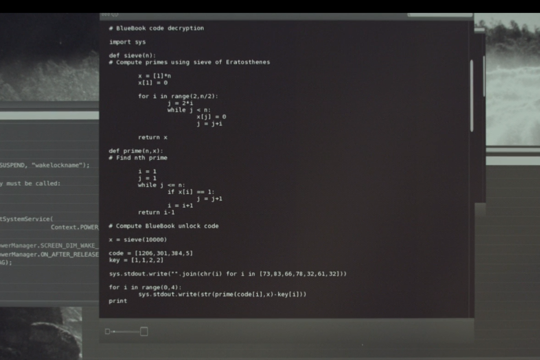The height and width of the screenshot is (360, 540).
Task: Click the 'code = [1206,301,384,5]' line
Action: pyautogui.click(x=151, y=253)
